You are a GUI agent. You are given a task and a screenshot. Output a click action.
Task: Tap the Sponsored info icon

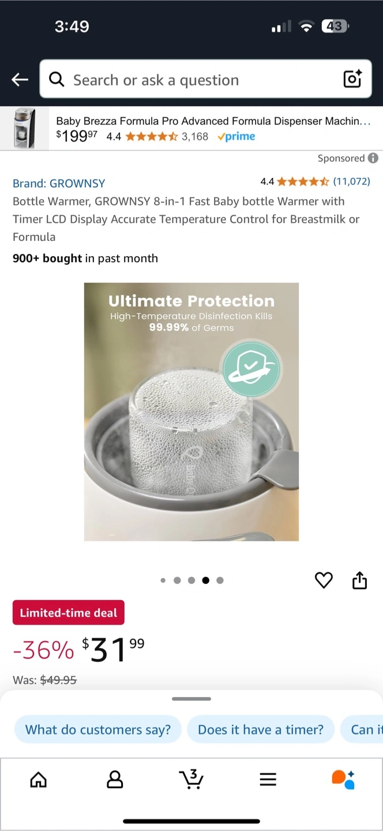pos(373,158)
